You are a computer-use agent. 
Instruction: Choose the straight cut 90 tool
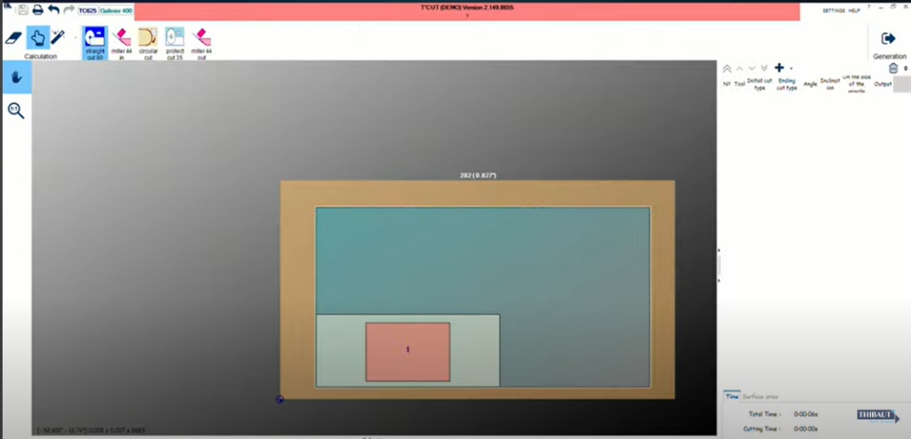[94, 41]
